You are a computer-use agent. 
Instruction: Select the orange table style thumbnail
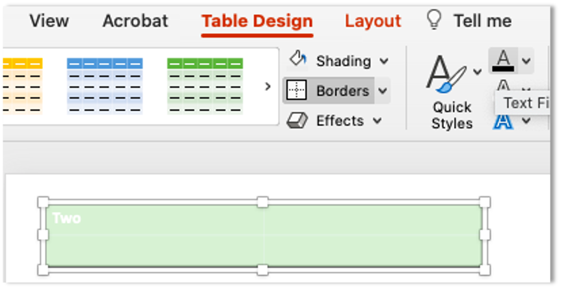[21, 85]
